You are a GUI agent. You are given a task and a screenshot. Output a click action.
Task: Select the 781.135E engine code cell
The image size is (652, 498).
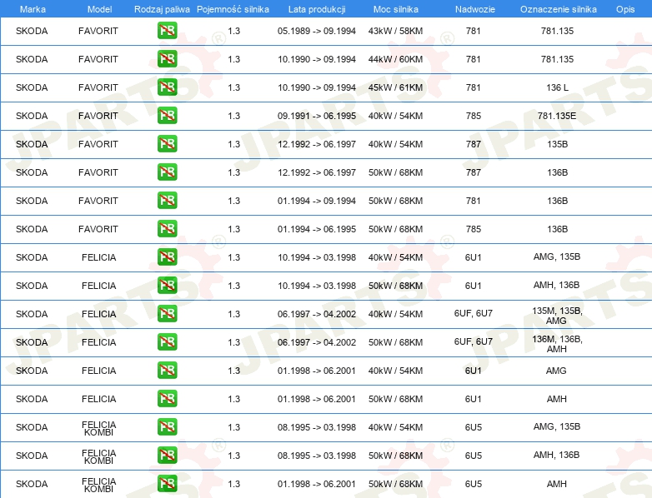tap(557, 116)
